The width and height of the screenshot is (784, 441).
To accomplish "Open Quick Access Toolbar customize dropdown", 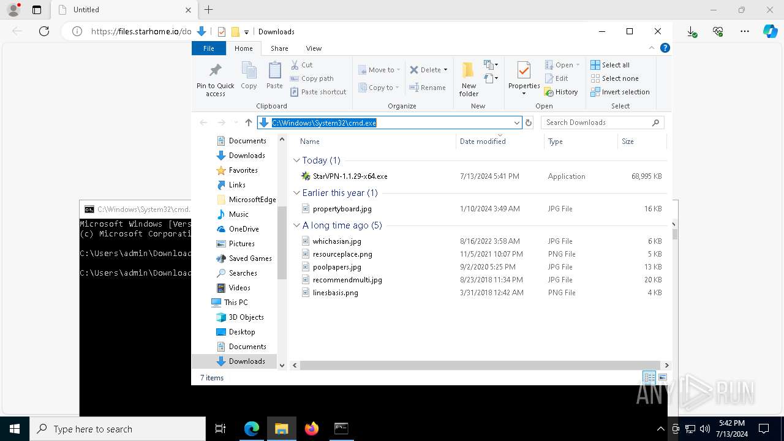I will click(246, 32).
